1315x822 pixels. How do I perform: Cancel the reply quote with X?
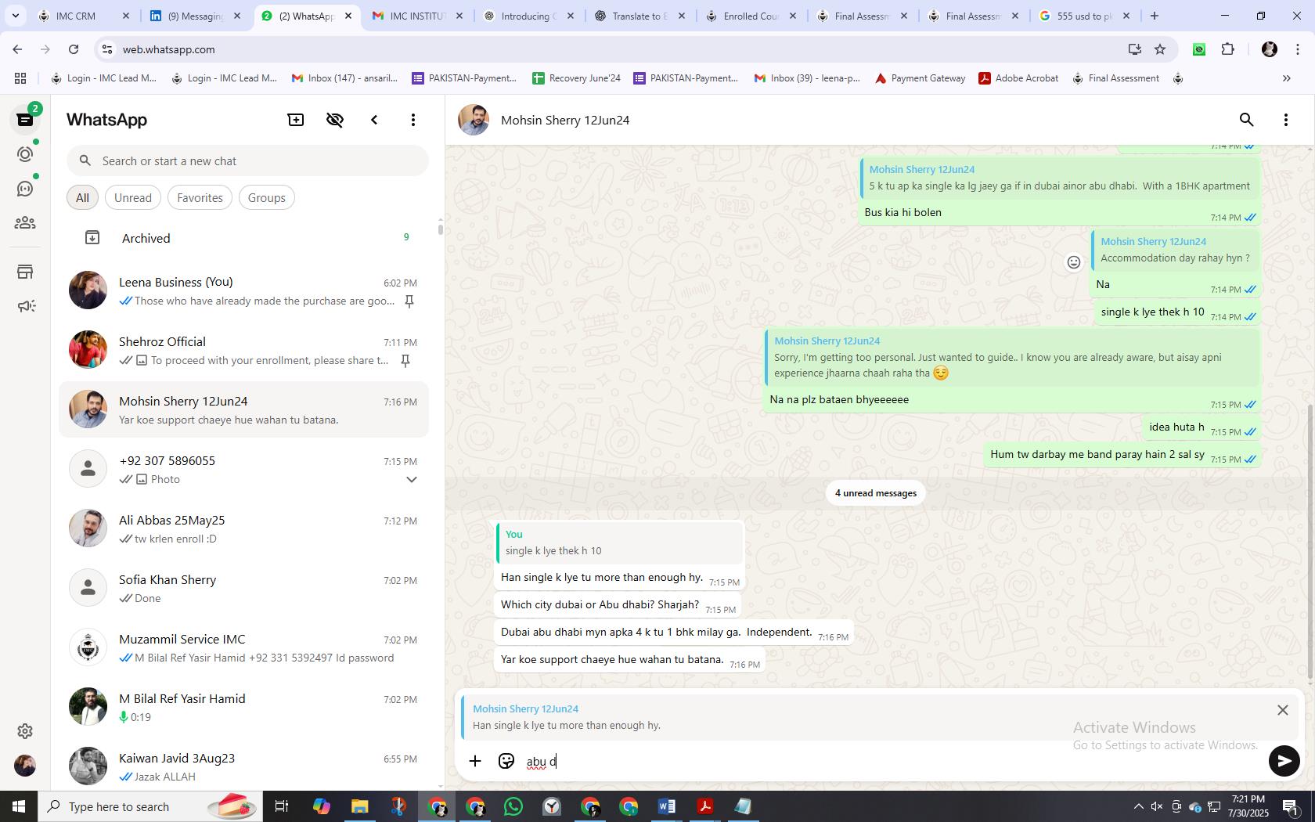click(1282, 710)
